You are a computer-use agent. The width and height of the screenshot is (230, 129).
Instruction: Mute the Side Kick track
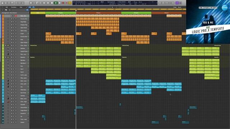11,16
